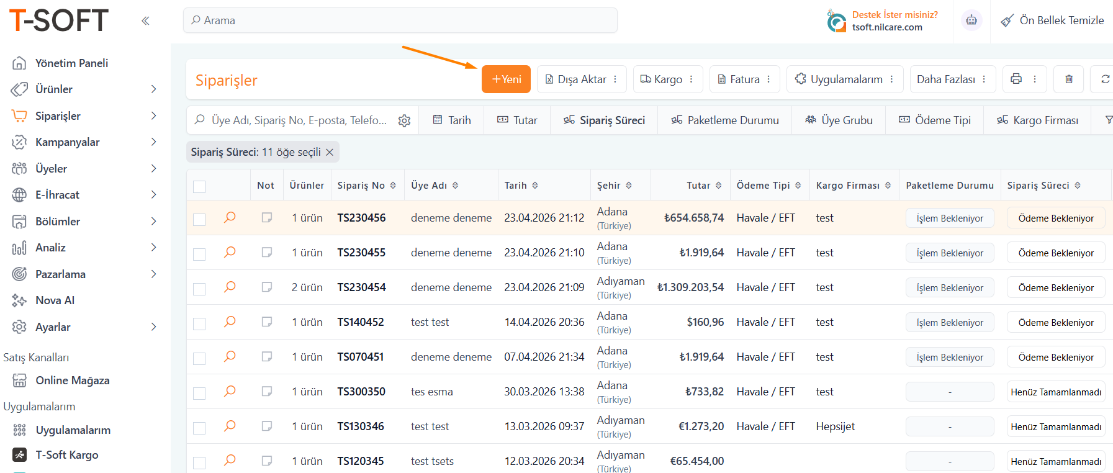
Task: Open magnifier detail icon for order TS070451
Action: [230, 356]
